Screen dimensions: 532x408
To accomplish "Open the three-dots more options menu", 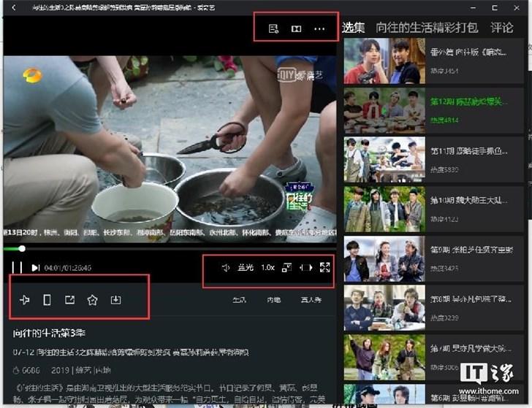I will (x=319, y=28).
